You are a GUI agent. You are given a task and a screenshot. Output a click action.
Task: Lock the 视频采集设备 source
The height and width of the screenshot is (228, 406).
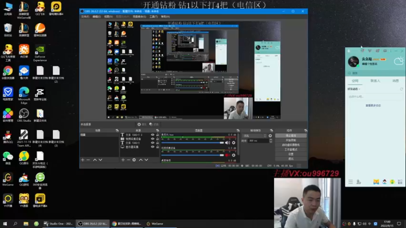point(157,139)
